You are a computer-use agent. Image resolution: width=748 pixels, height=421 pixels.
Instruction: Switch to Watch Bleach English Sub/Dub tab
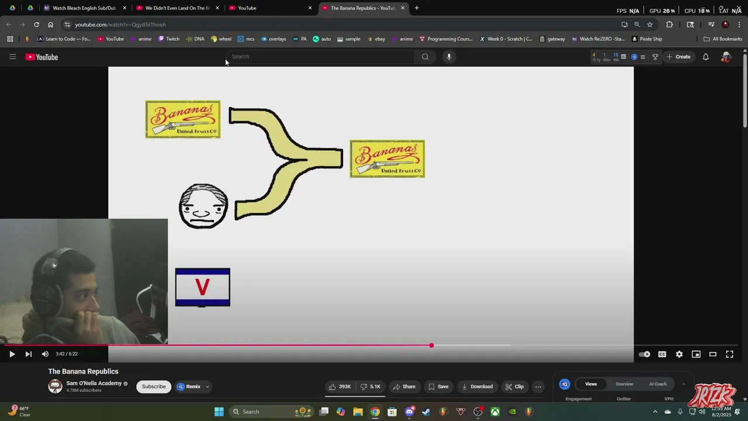[x=85, y=8]
